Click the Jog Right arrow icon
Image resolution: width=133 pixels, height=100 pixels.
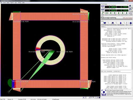pos(115,13)
